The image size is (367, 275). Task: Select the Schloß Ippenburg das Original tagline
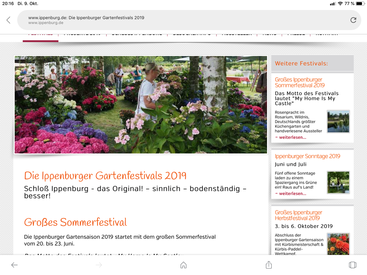click(135, 192)
